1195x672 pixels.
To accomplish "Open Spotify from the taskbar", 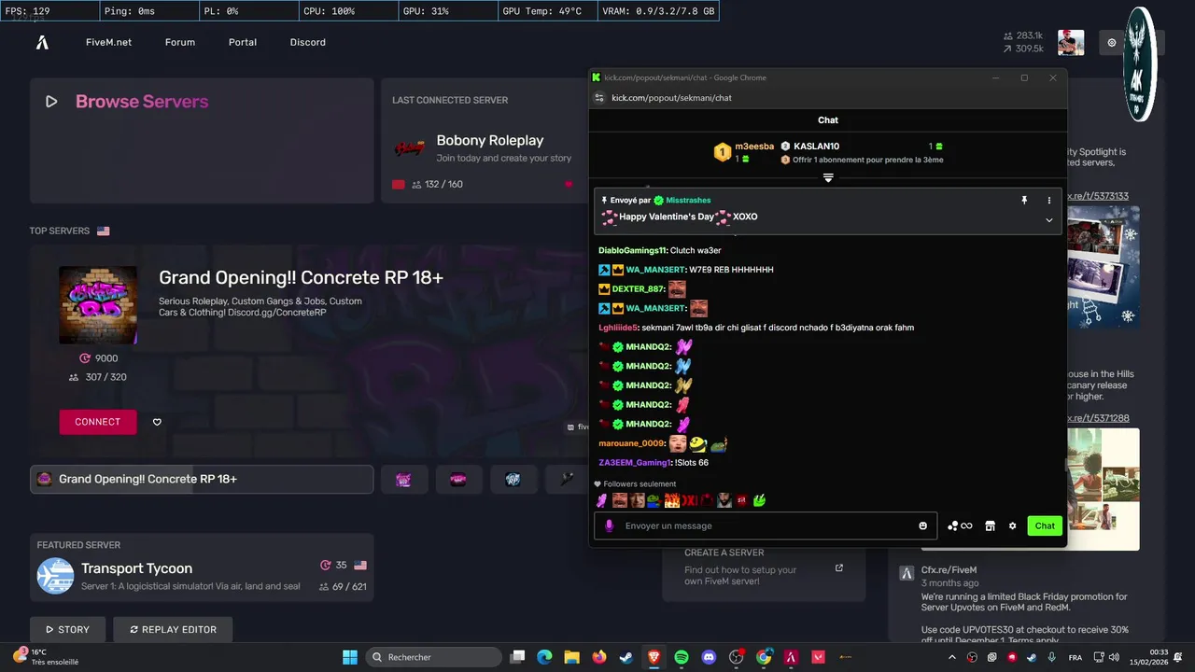I will [682, 657].
